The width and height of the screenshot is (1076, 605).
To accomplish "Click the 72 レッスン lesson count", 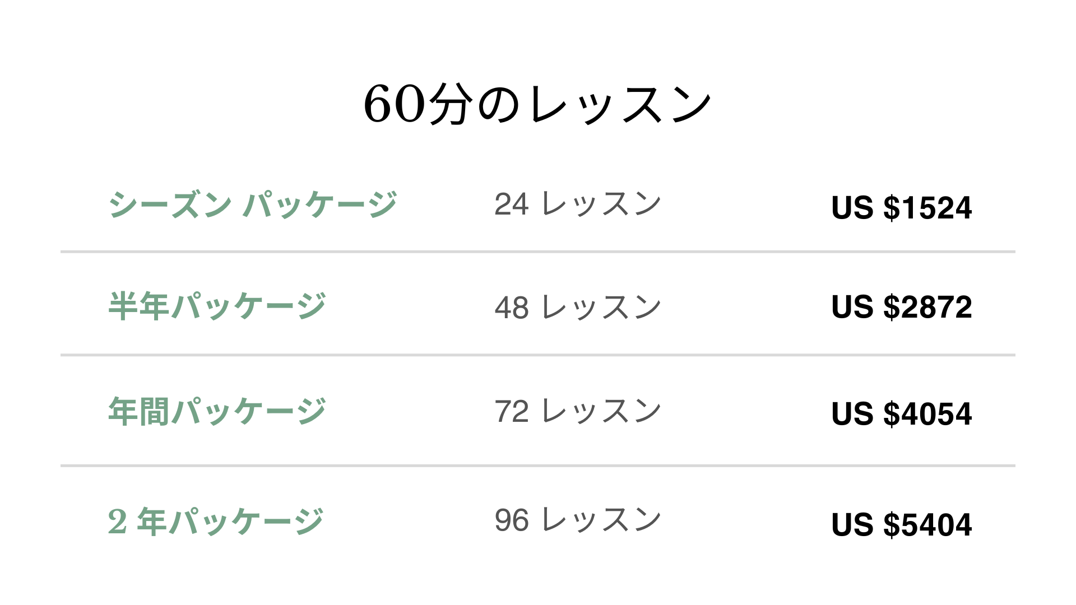I will pos(578,411).
